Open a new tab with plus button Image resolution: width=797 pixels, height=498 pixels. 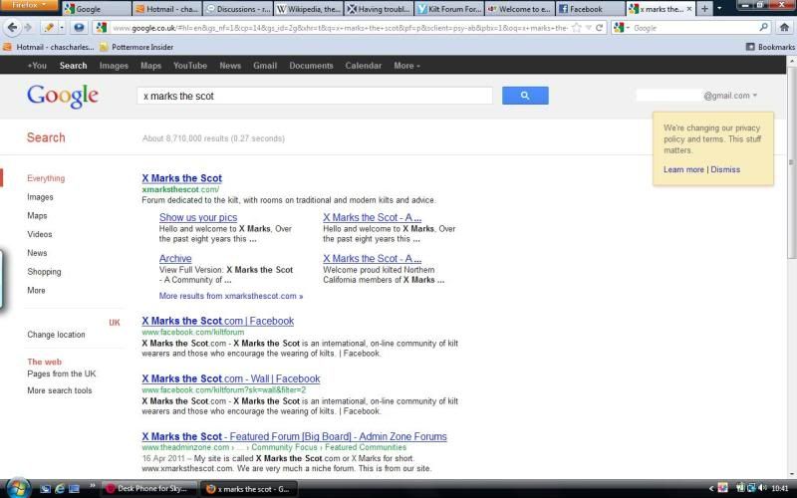(704, 9)
